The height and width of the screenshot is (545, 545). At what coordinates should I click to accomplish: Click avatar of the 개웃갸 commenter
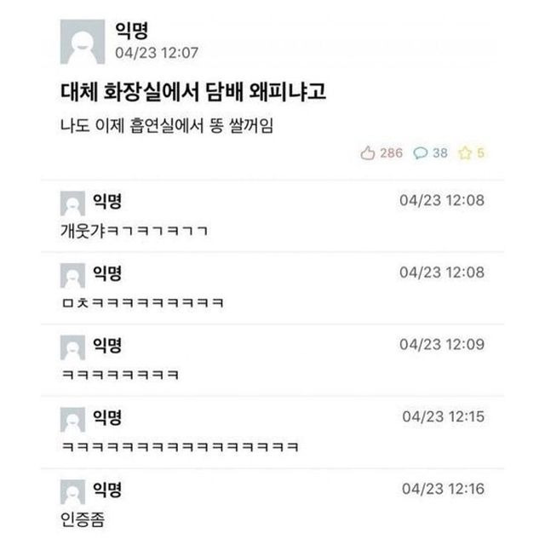72,204
